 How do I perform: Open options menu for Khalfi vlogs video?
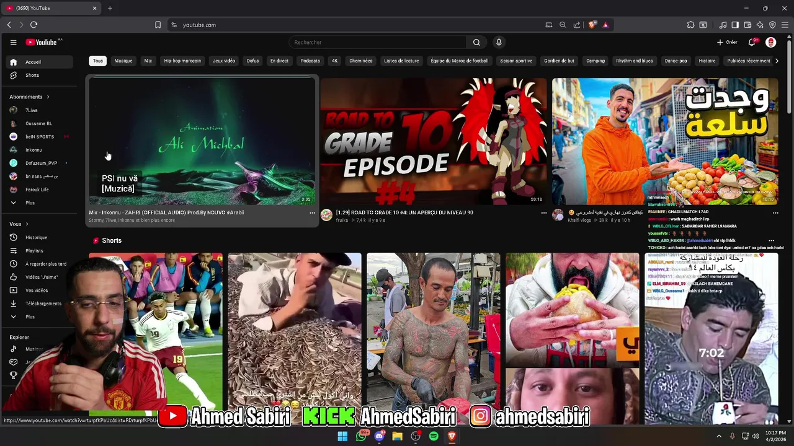(775, 212)
